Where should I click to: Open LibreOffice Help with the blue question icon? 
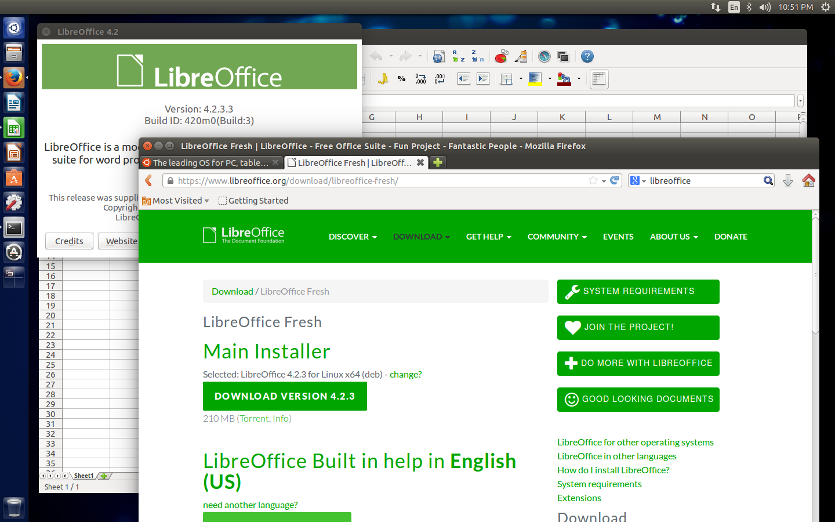(587, 56)
